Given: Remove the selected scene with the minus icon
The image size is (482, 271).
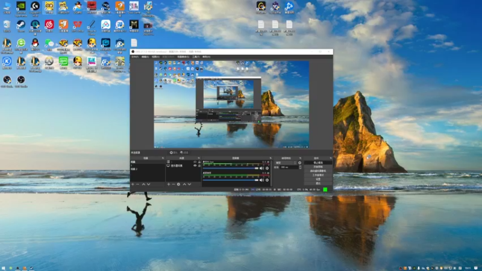Looking at the screenshot, I should (138, 184).
